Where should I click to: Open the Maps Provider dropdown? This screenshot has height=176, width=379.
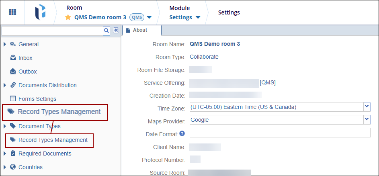[366, 119]
